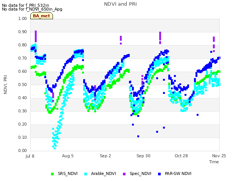Select the PAR-SW NDVI legend label
Image resolution: width=242 pixels, height=181 pixels.
point(178,173)
